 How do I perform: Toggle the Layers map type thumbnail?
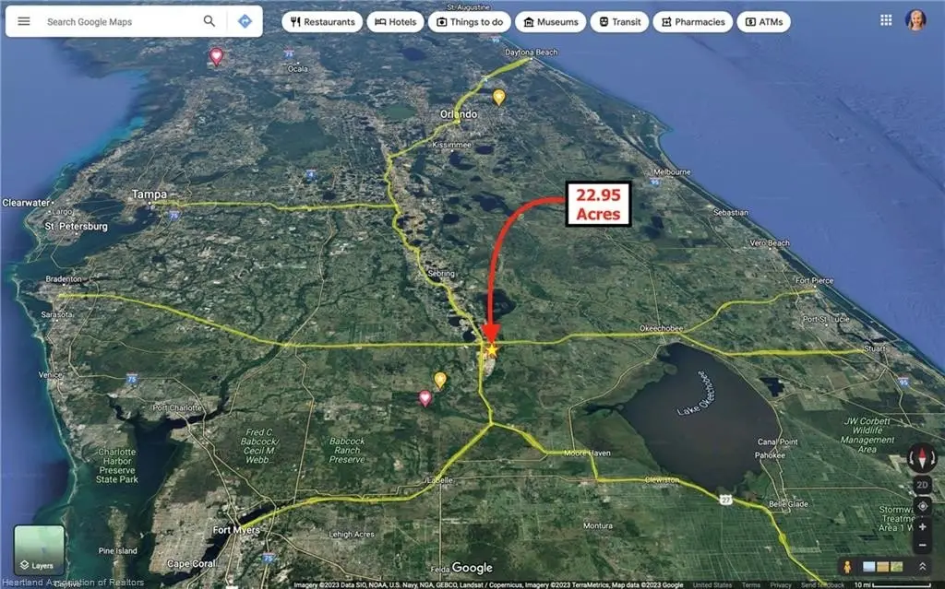click(39, 549)
